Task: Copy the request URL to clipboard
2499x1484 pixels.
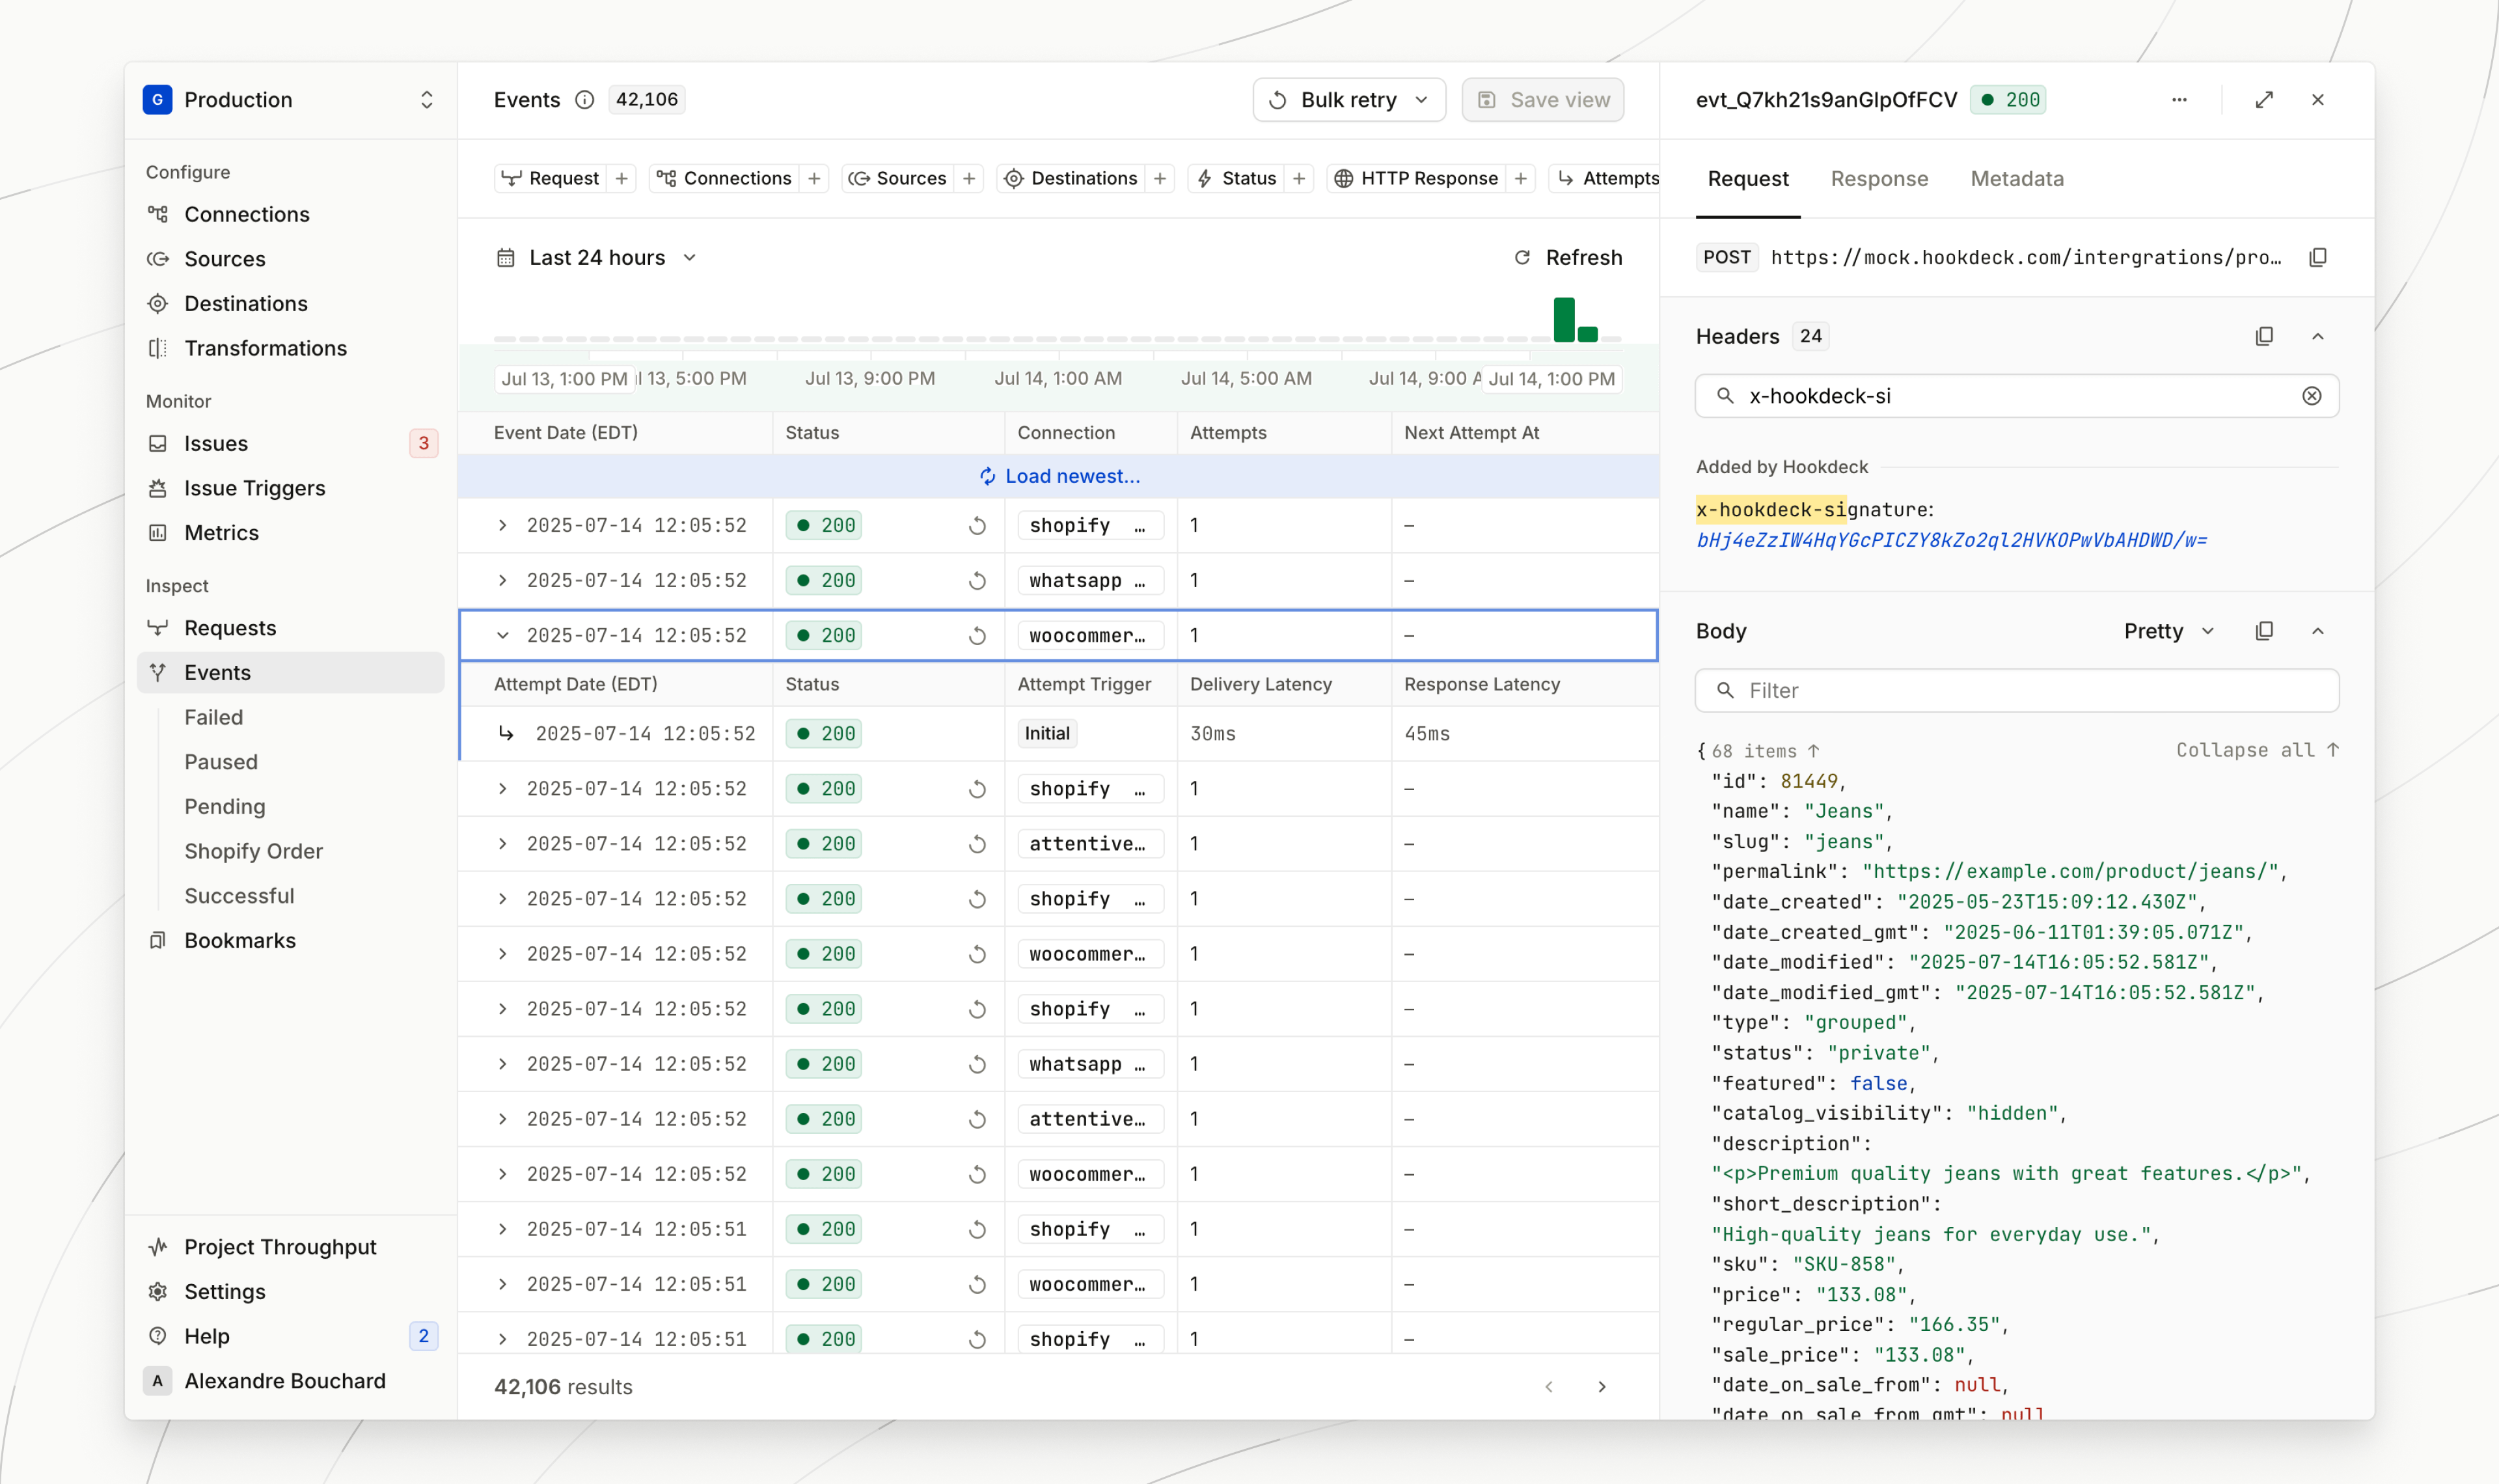Action: pyautogui.click(x=2317, y=257)
